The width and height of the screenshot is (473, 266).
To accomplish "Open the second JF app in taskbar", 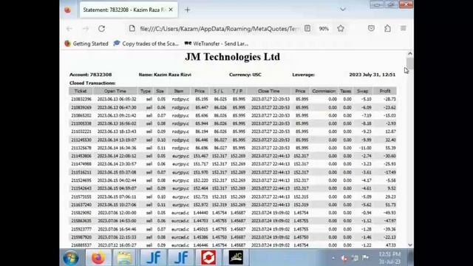I will point(180,258).
